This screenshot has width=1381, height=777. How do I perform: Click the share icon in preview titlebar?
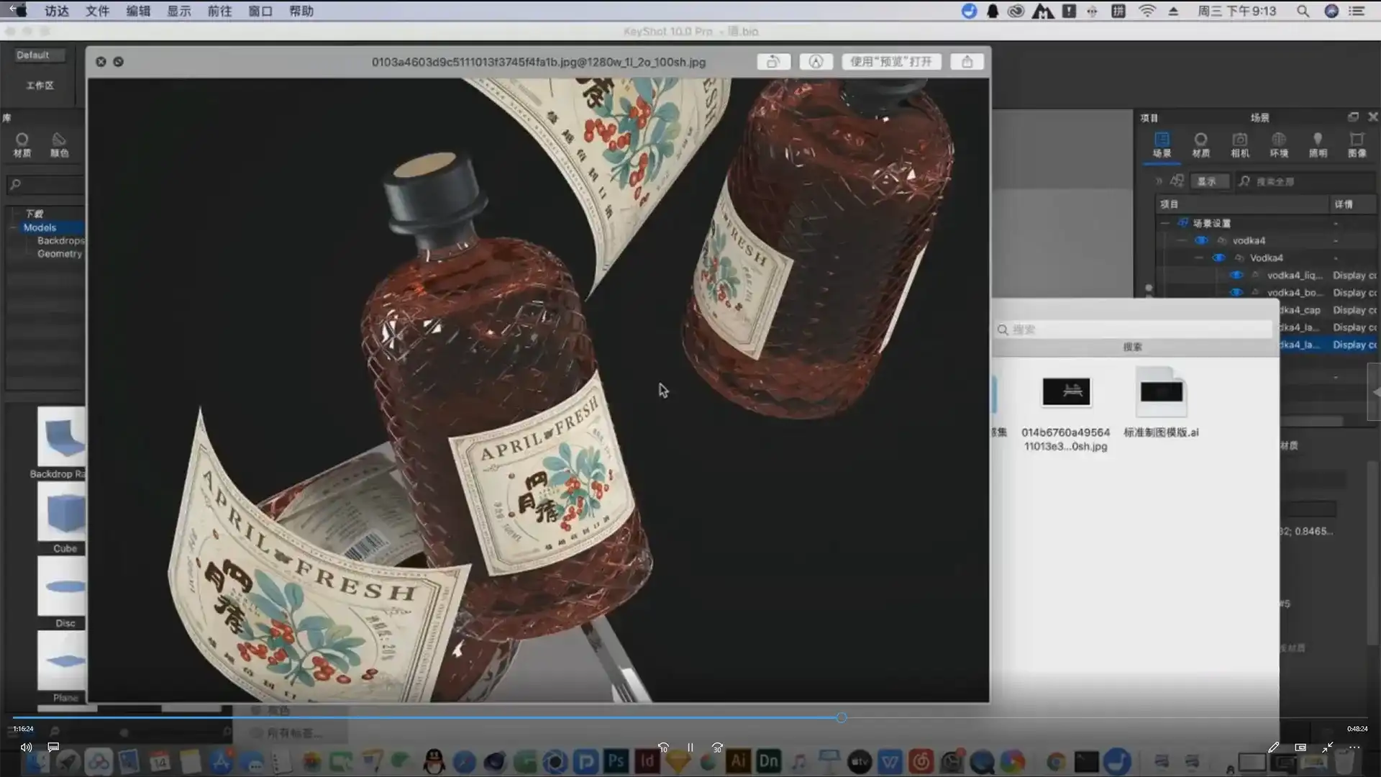click(967, 62)
